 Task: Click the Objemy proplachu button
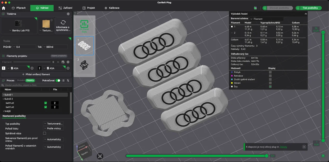(x=59, y=56)
